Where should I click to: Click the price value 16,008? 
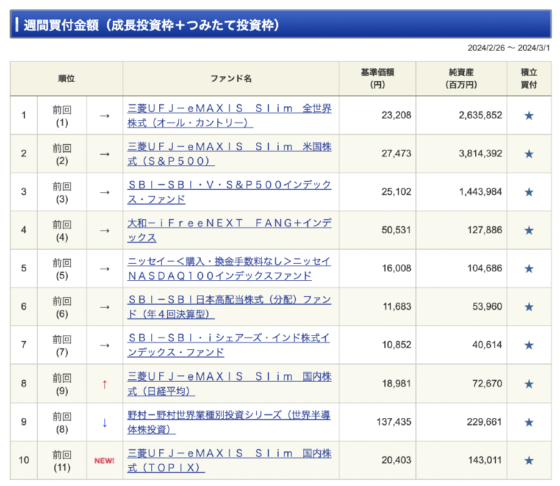[397, 268]
